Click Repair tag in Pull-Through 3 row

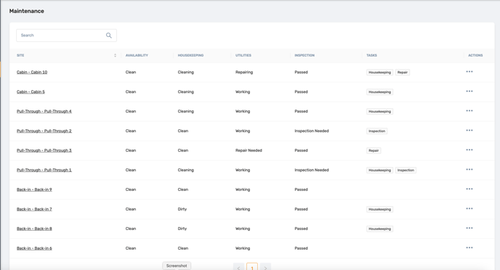coord(374,150)
